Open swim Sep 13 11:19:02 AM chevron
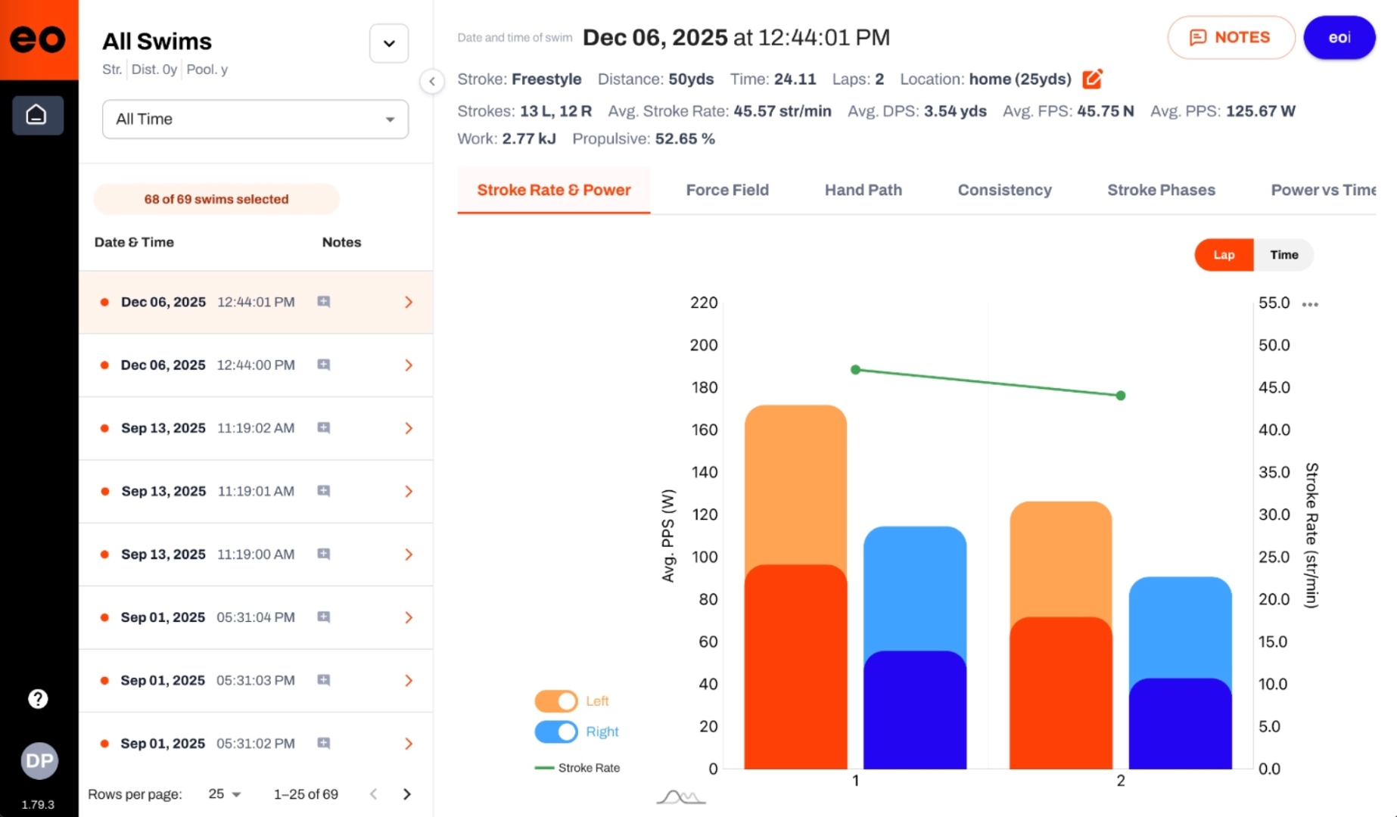The width and height of the screenshot is (1397, 817). coord(409,428)
